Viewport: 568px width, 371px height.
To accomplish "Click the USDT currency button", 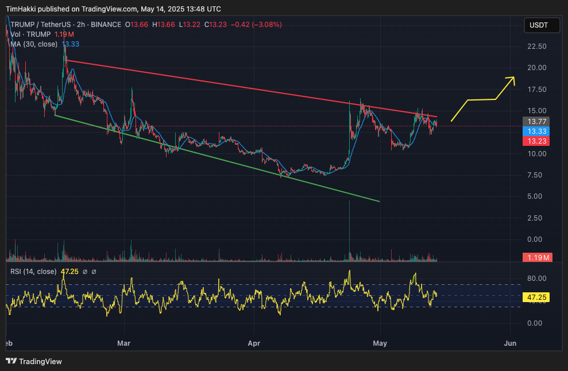I will 542,25.
